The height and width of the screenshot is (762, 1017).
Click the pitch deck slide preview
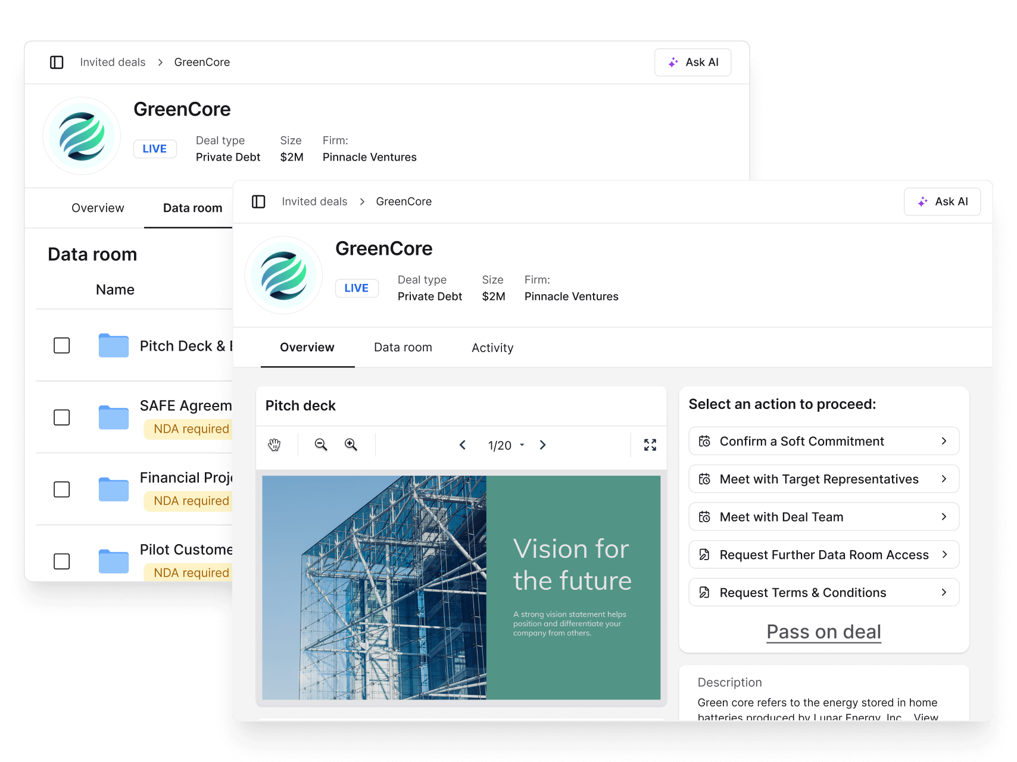click(461, 587)
